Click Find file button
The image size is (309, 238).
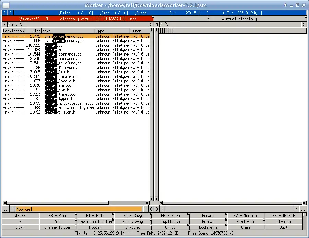(x=246, y=222)
